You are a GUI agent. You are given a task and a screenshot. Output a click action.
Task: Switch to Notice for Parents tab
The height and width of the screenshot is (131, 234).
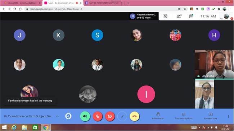pos(104,3)
